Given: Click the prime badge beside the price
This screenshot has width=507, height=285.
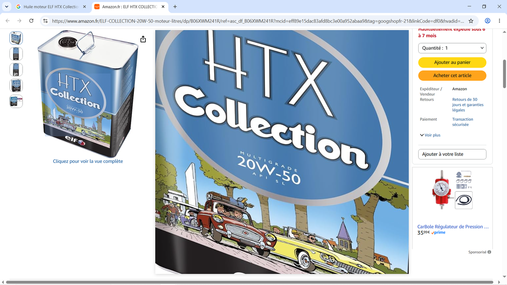Looking at the screenshot, I should (x=438, y=233).
